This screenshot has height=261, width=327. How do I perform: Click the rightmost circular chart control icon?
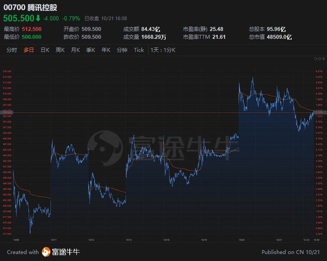[x=323, y=59]
